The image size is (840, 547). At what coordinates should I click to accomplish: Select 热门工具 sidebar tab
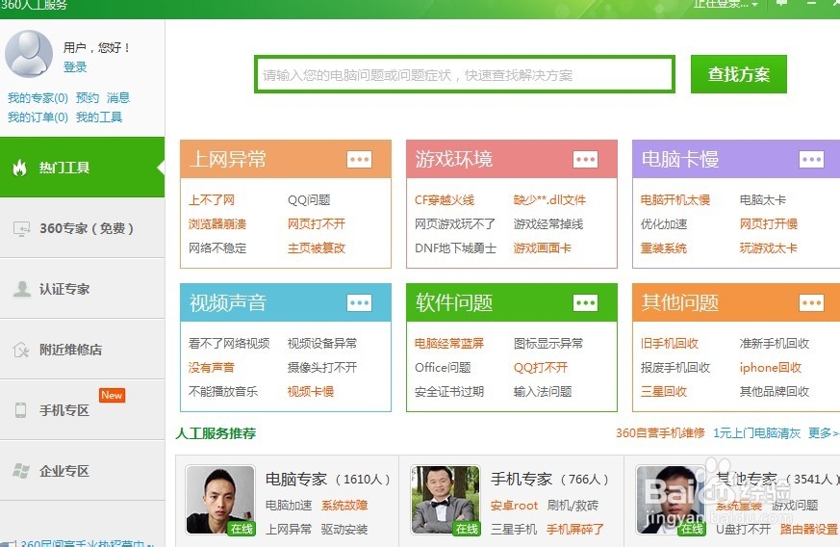[x=83, y=168]
